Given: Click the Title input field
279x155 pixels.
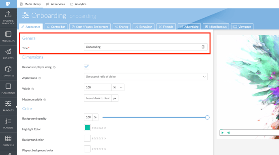Looking at the screenshot, I should pyautogui.click(x=146, y=47).
